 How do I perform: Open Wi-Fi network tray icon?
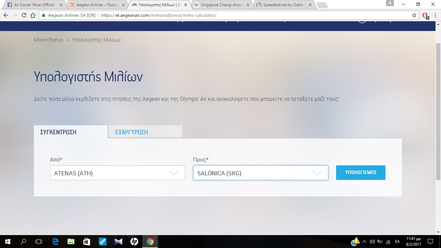388,241
